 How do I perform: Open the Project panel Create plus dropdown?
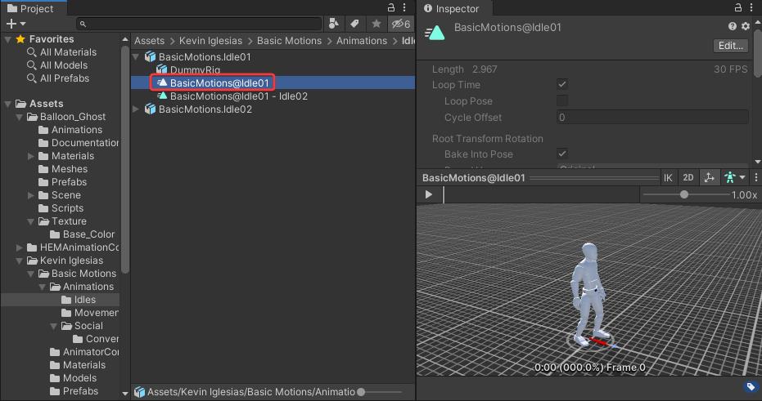(x=15, y=25)
